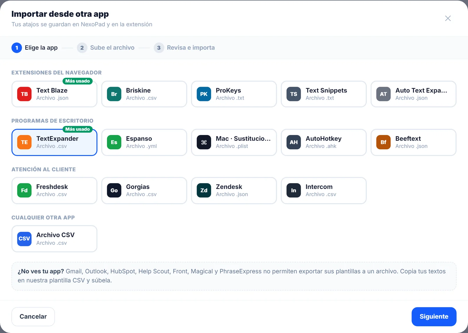
Task: Click the Mac command-key icon
Action: click(x=204, y=142)
